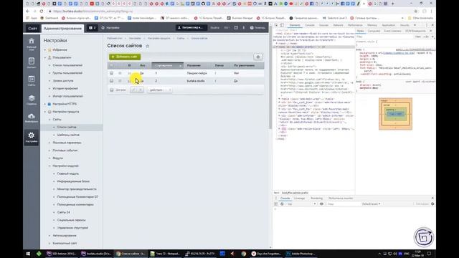459x258 pixels.
Task: Open Список пользователей in the settings tree
Action: click(67, 65)
